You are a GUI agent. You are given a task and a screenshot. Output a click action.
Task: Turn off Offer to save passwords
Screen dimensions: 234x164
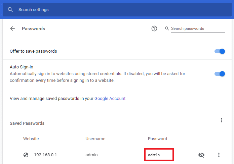click(x=220, y=51)
